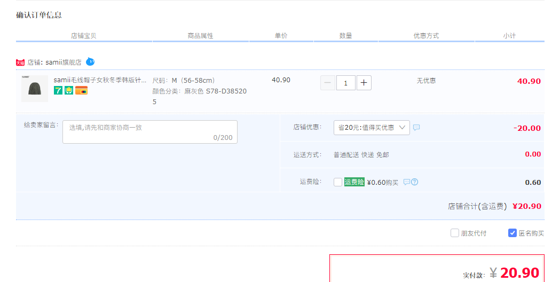Screen dimensions: 552x282
Task: Click the 无优惠 text
Action: pos(427,81)
